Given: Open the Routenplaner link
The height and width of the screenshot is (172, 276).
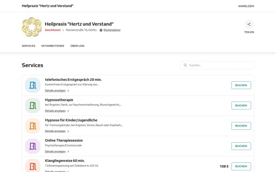Looking at the screenshot, I should [112, 30].
